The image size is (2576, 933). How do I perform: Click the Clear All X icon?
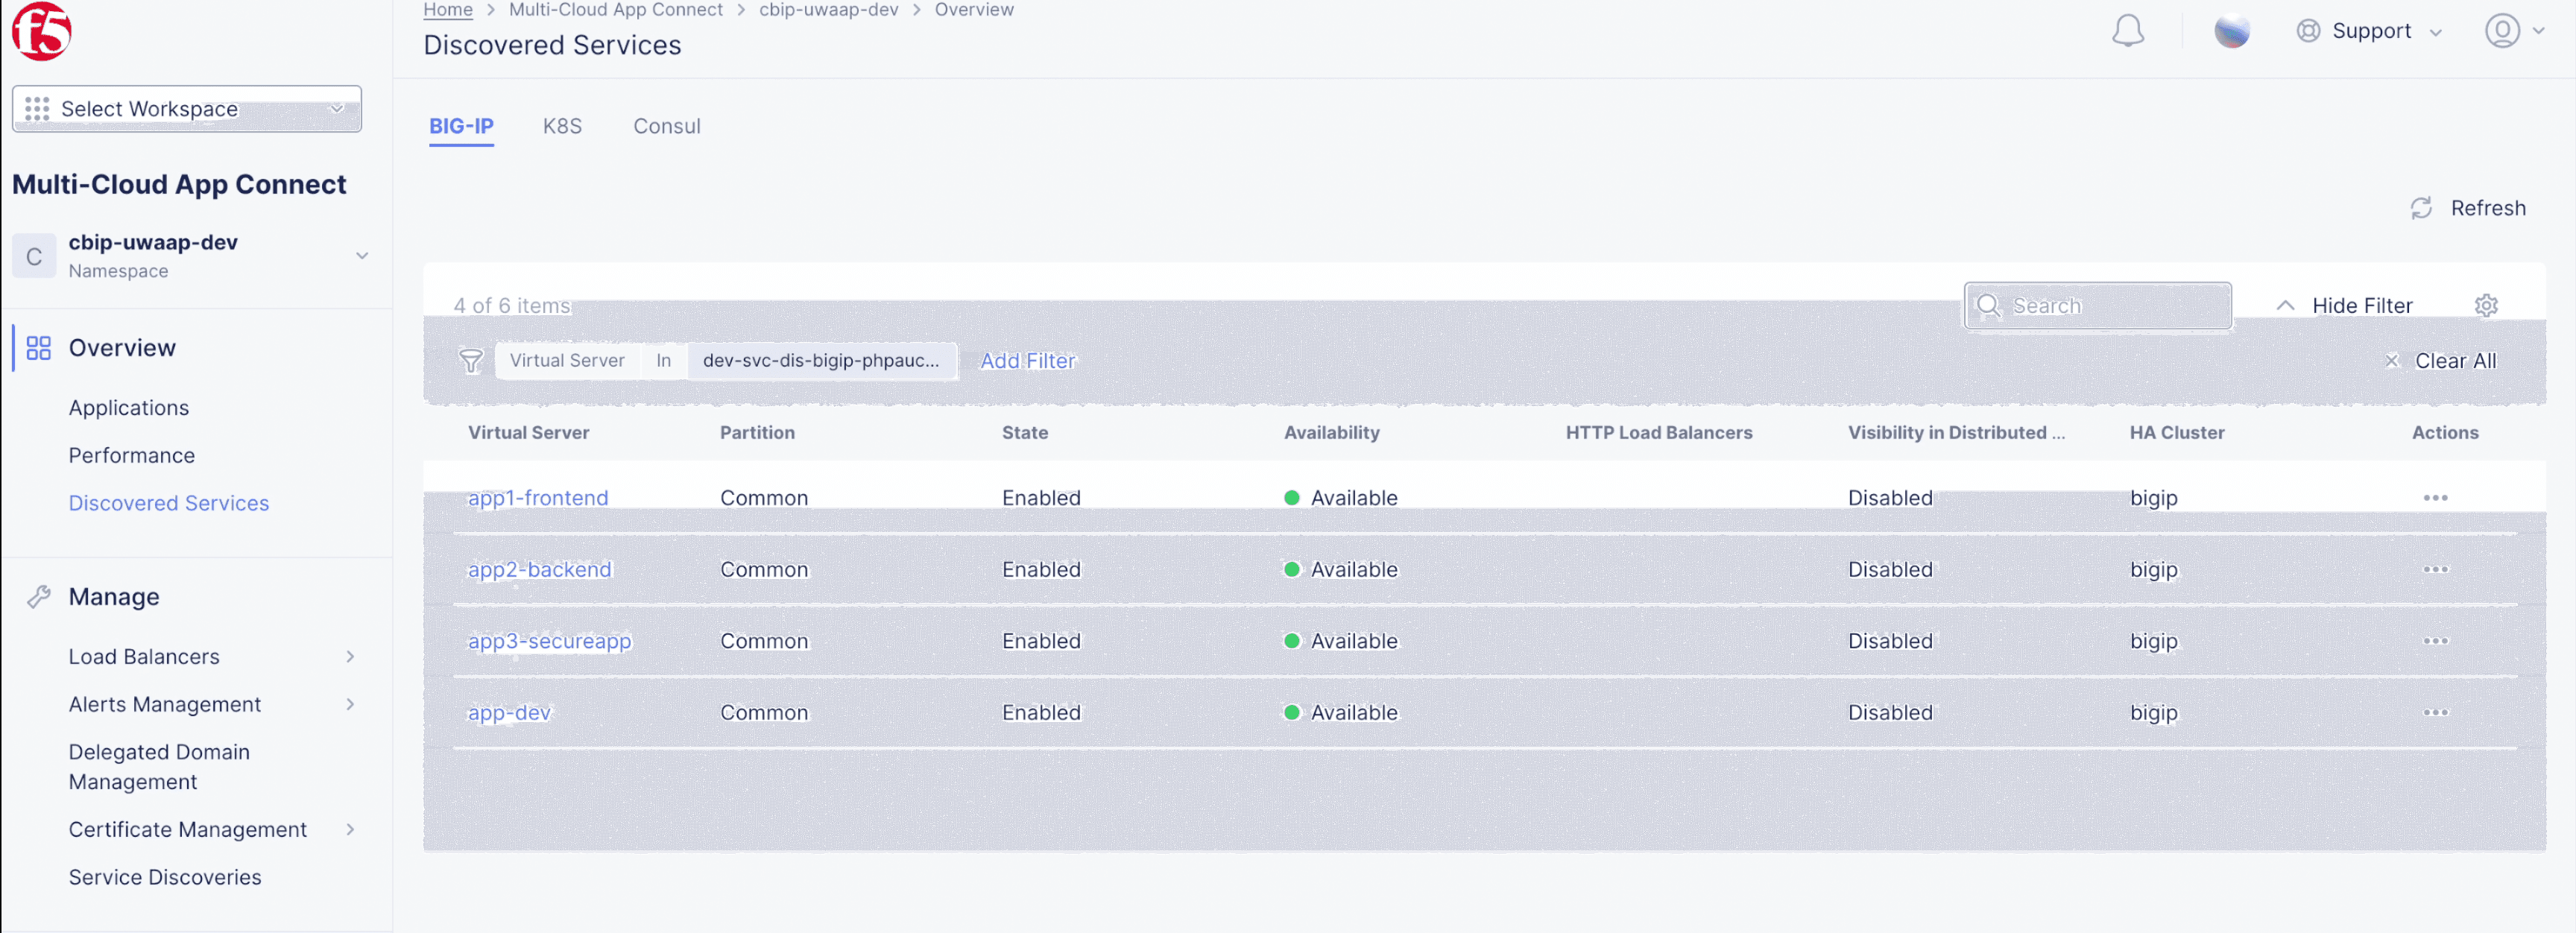(x=2392, y=361)
